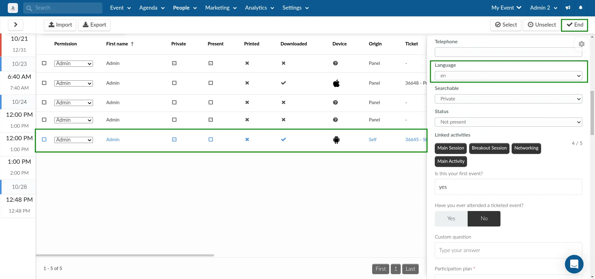
Task: Toggle Private checkbox in ticket 36648 row
Action: (x=174, y=83)
